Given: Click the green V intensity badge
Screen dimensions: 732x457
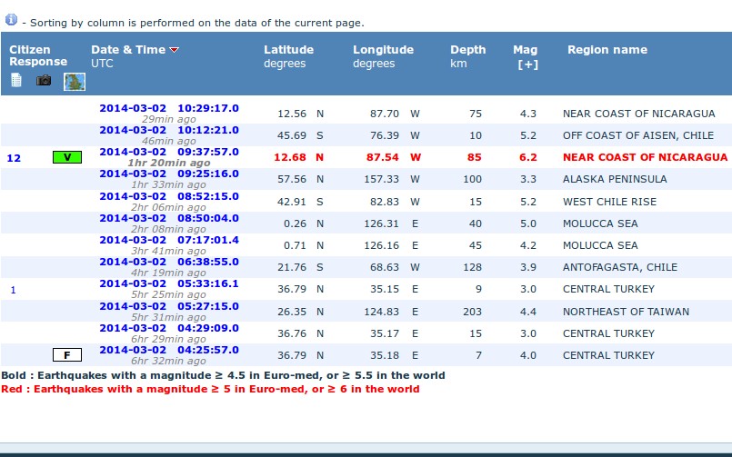Looking at the screenshot, I should click(67, 157).
